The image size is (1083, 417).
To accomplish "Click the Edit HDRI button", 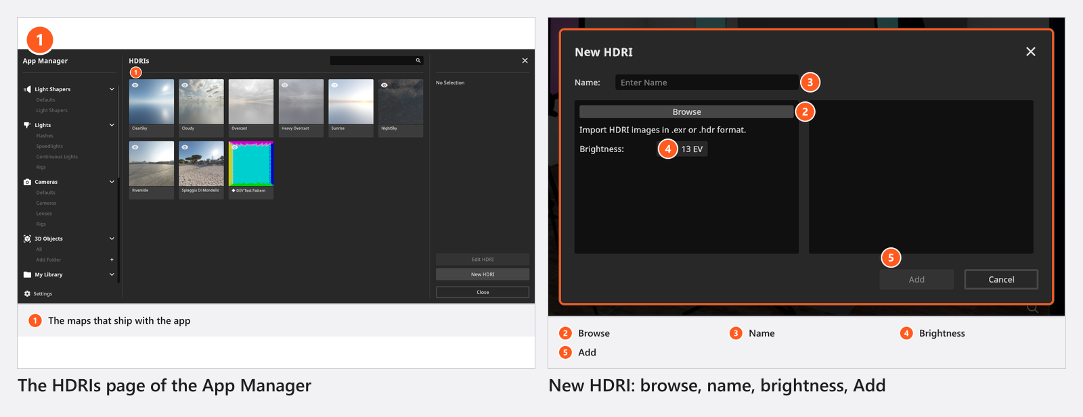I will pos(483,260).
